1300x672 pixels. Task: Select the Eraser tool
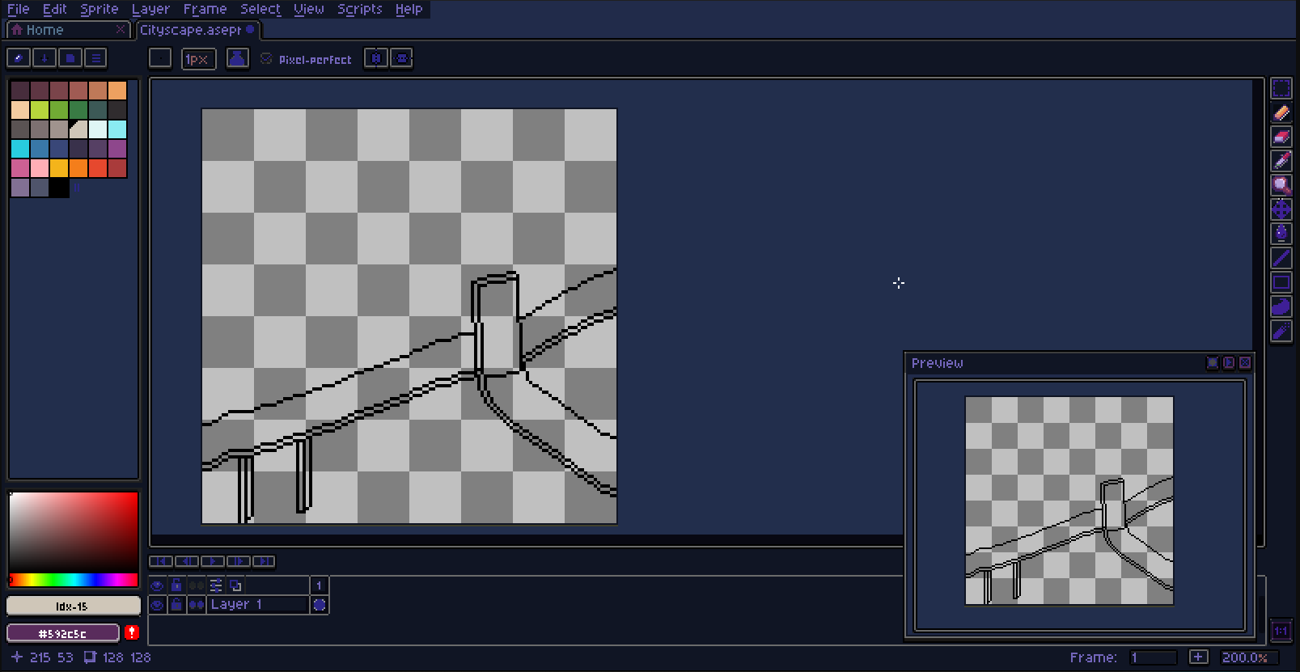pos(1281,137)
